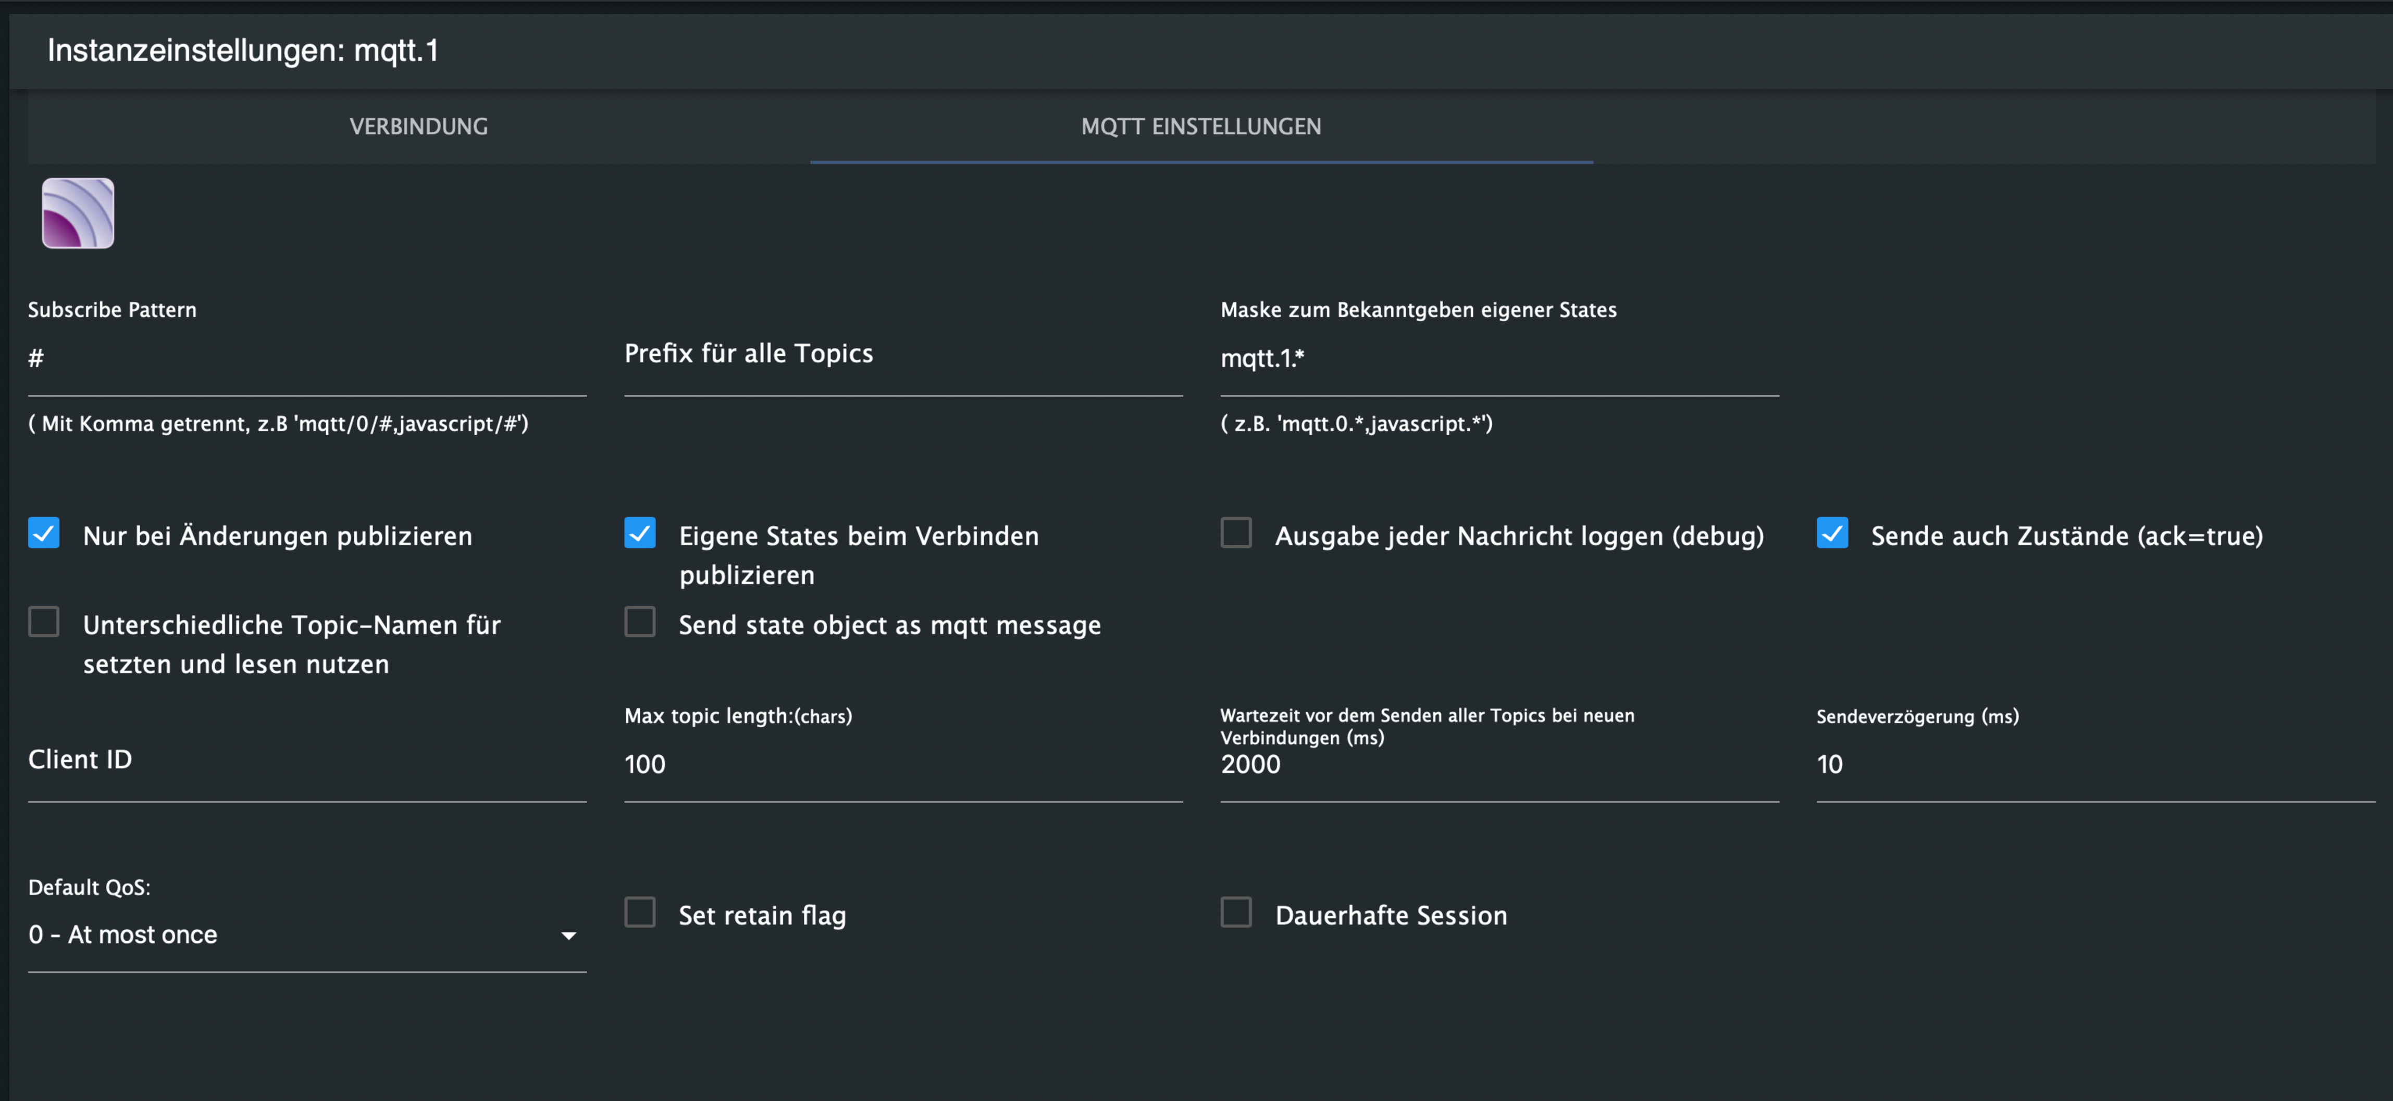Edit the Max topic length value 100

click(904, 764)
